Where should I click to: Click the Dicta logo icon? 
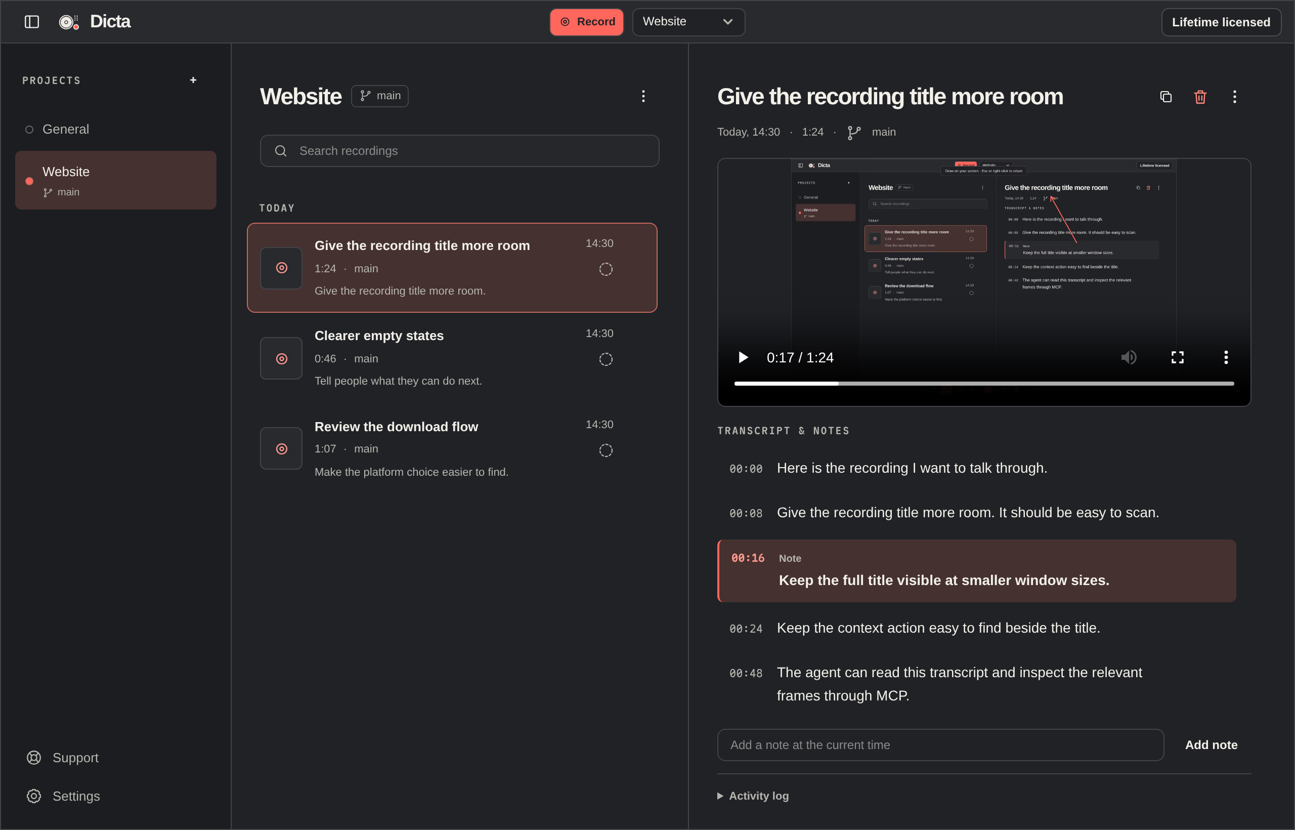pos(68,22)
